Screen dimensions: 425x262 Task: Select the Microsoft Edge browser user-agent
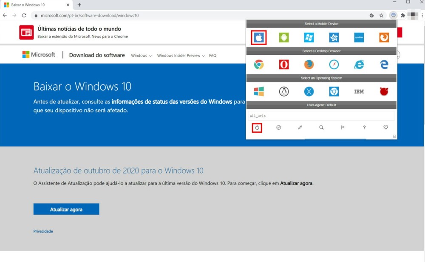383,64
